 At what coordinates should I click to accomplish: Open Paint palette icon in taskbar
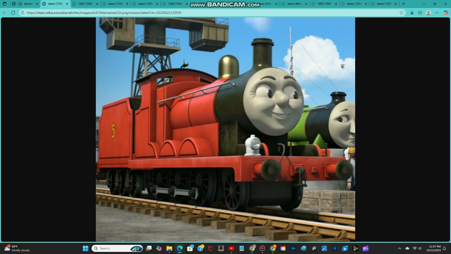pyautogui.click(x=304, y=248)
